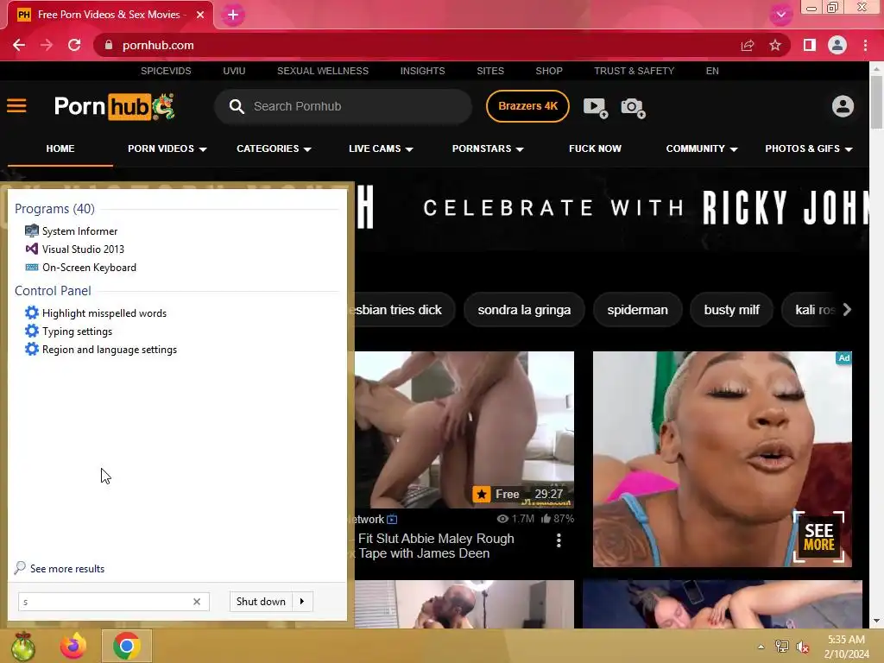The image size is (884, 663).
Task: Show more tag pills with the right chevron
Action: (847, 310)
